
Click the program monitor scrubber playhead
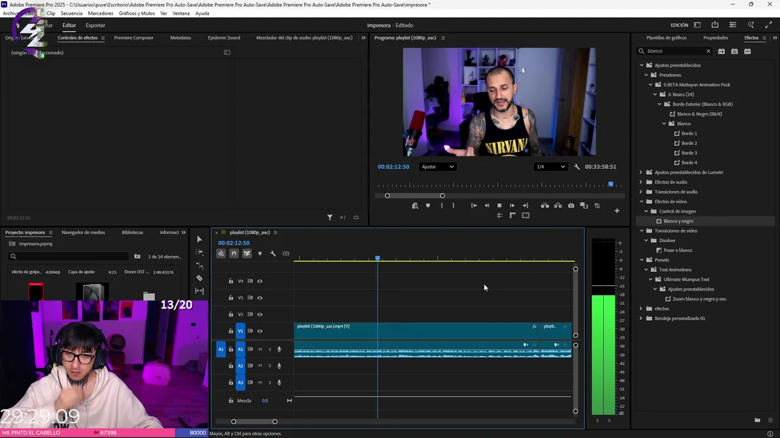[x=611, y=184]
